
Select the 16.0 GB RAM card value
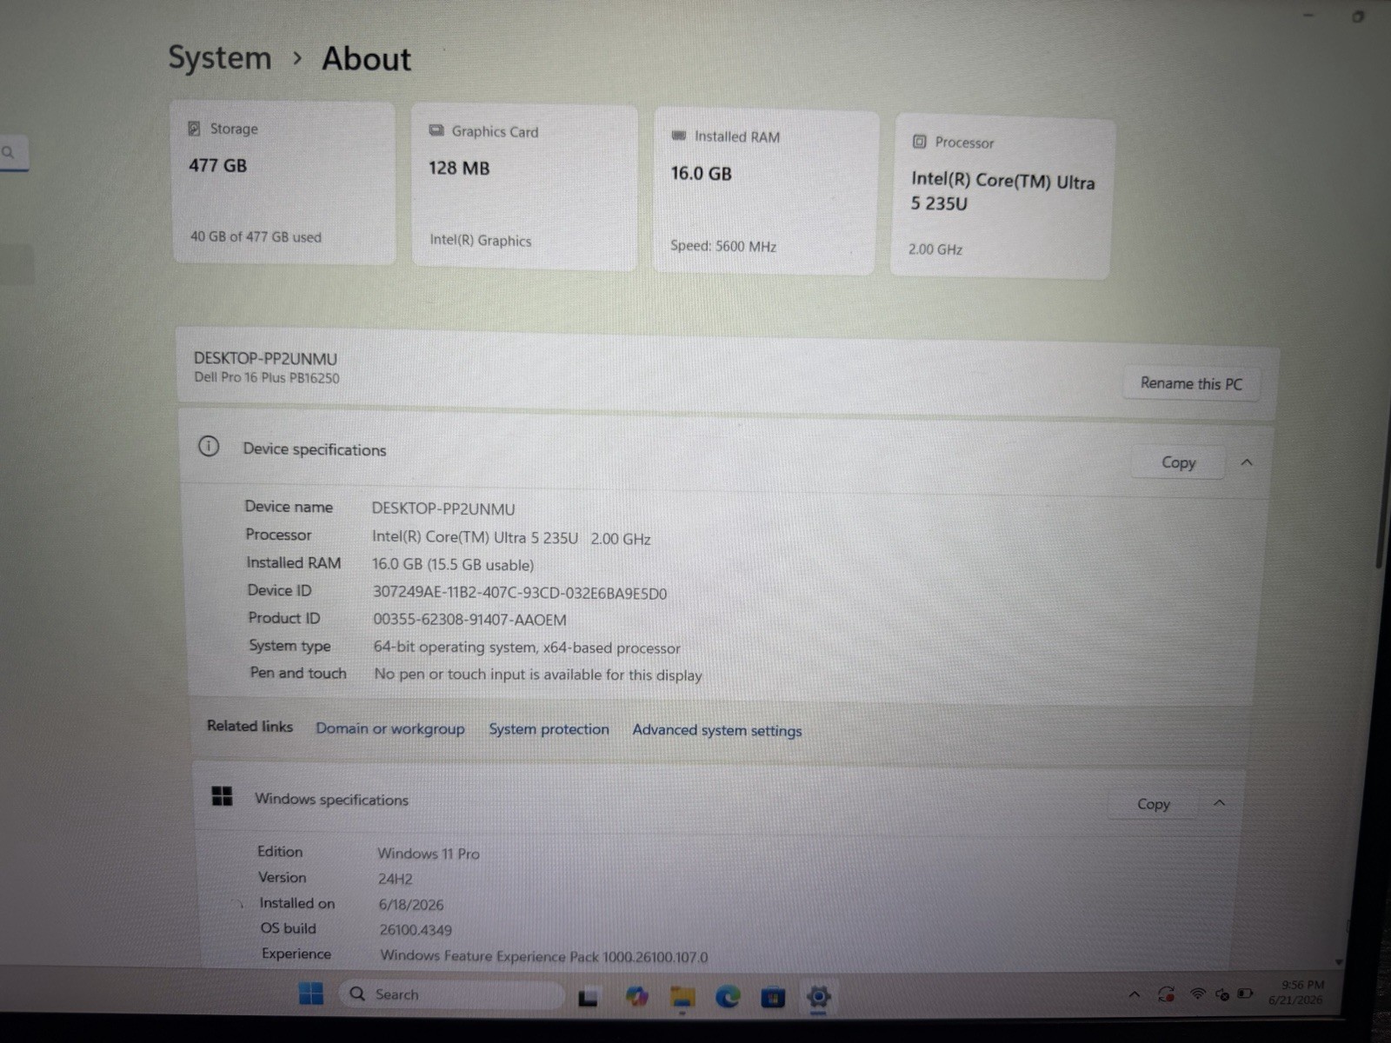701,173
